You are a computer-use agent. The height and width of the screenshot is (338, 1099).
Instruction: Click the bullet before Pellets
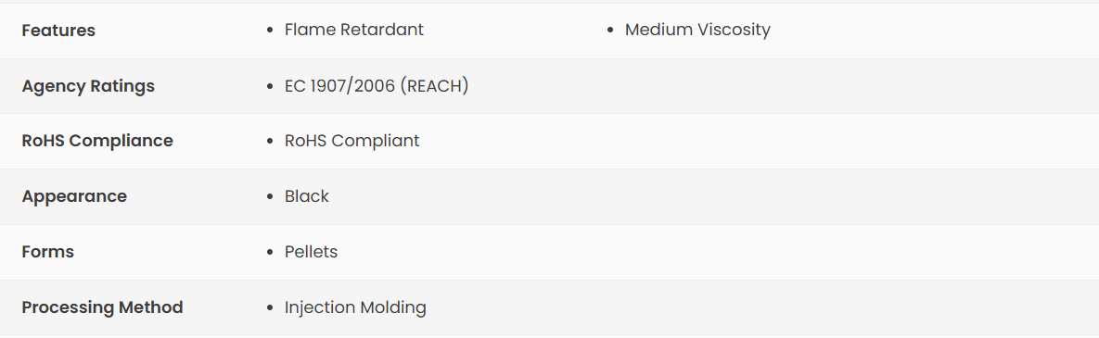point(271,253)
